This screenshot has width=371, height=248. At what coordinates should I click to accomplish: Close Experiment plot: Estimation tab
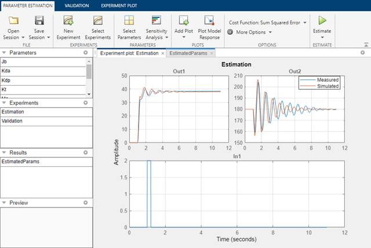pos(163,53)
